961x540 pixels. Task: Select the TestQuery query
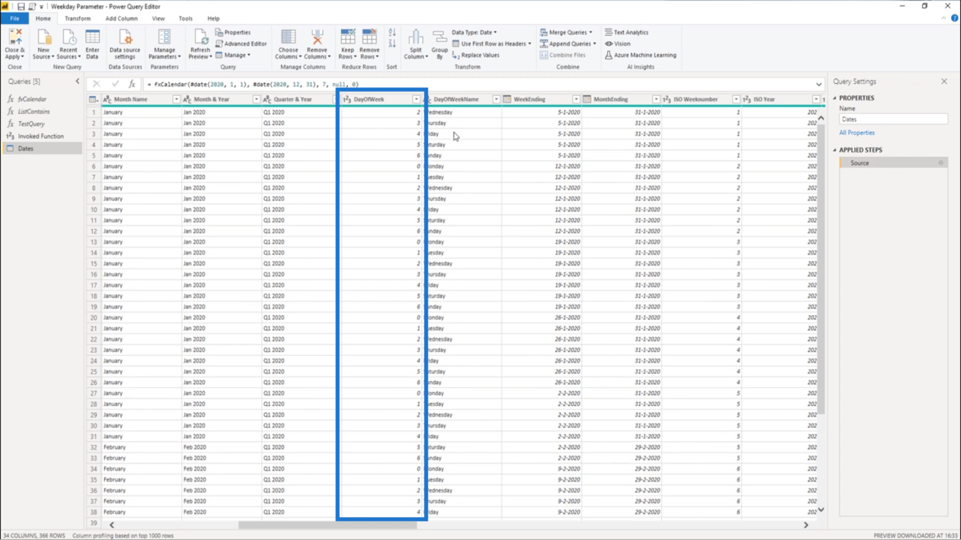(42, 124)
